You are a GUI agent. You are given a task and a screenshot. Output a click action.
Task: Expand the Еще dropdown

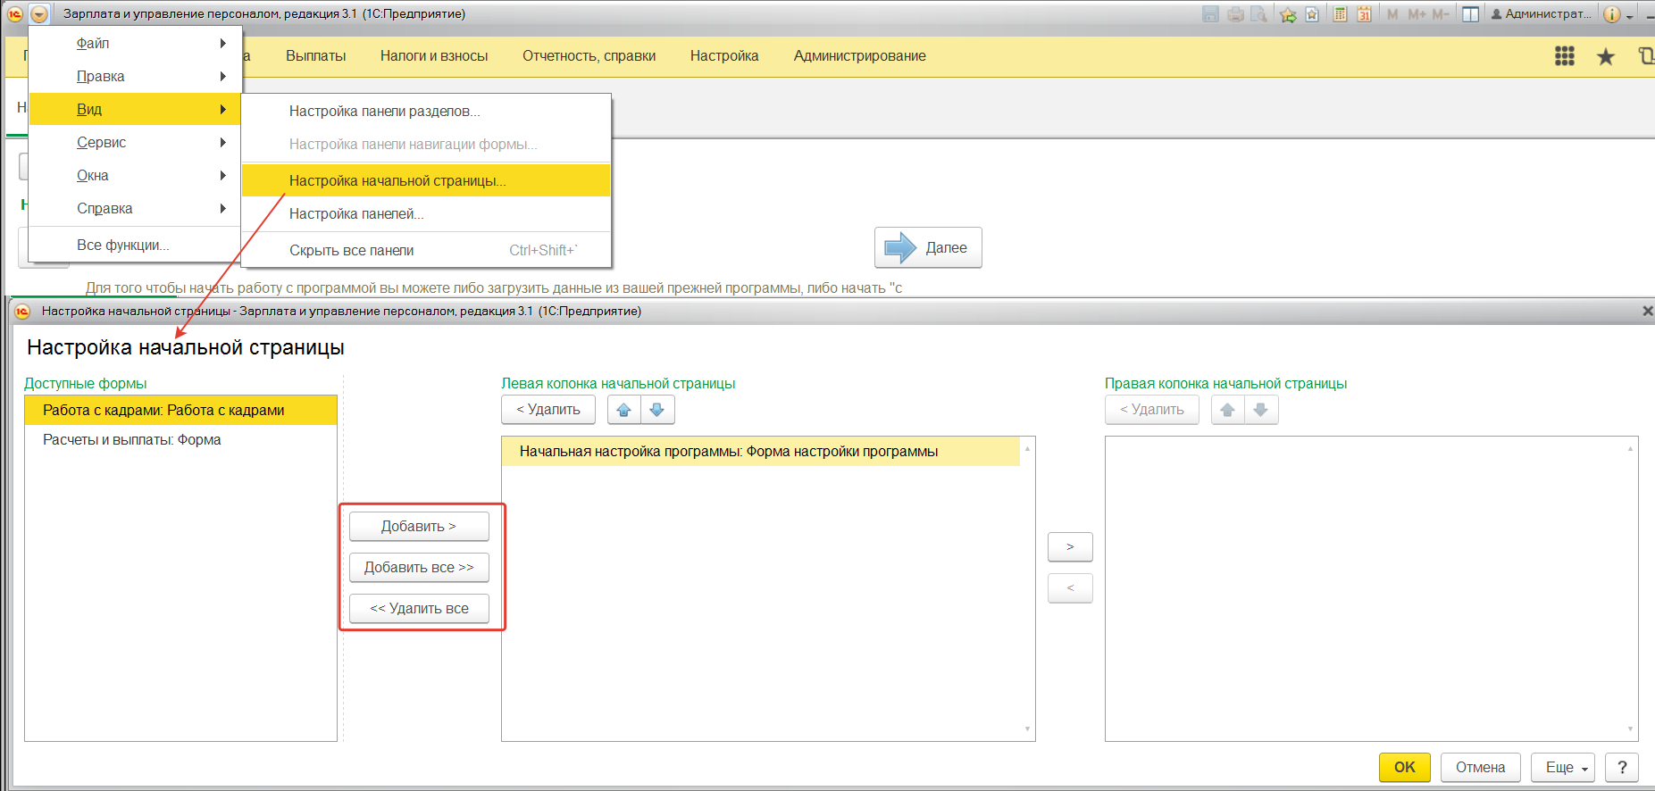point(1563,767)
